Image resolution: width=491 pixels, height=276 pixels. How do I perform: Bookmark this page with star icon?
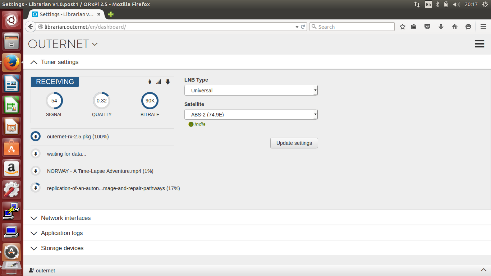pos(403,27)
